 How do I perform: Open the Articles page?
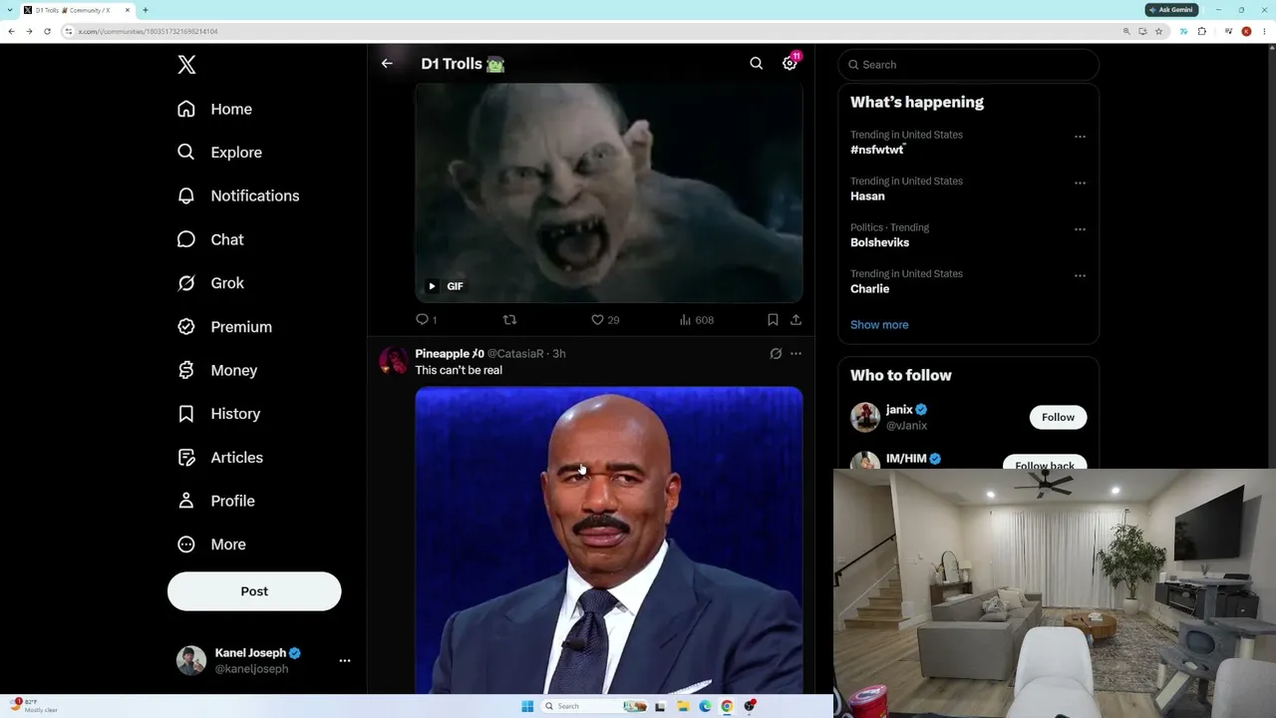220,458
